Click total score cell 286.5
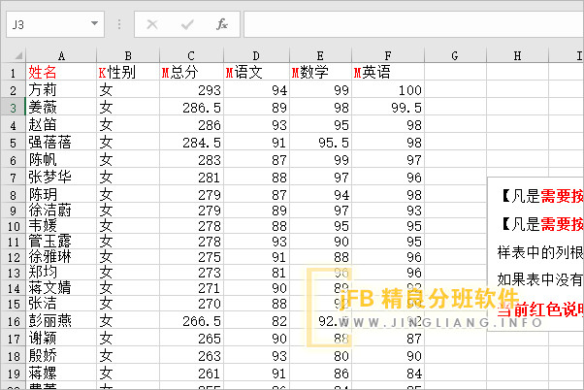This screenshot has width=584, height=390. [x=191, y=108]
